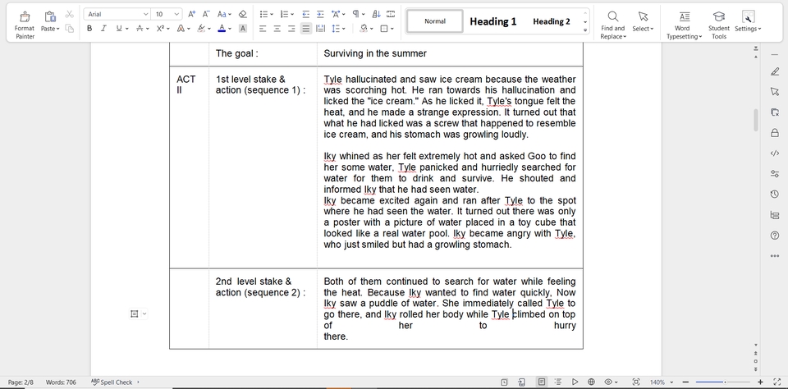Click the Words: 706 counter
Viewport: 788px width, 389px height.
coord(61,382)
